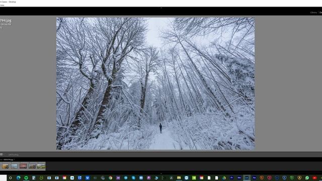This screenshot has width=322, height=181.
Task: Select the pink sunset thumbnail in the filmstrip
Action: tap(23, 166)
